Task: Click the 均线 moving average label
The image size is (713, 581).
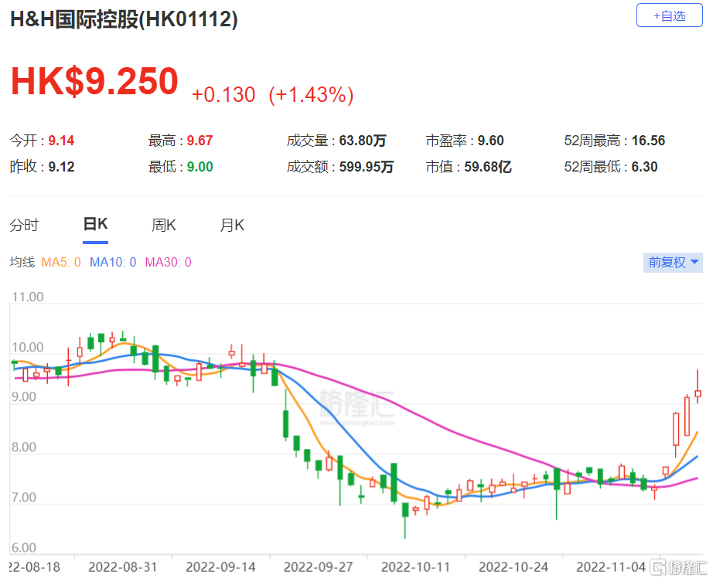Action: tap(22, 262)
